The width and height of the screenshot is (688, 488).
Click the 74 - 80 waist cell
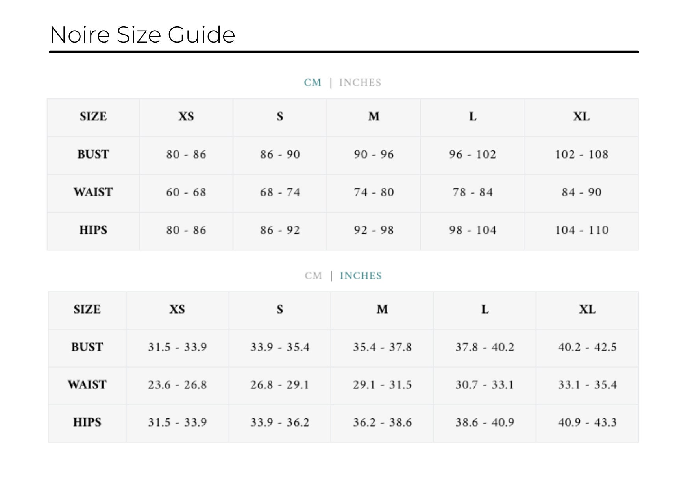pyautogui.click(x=374, y=192)
